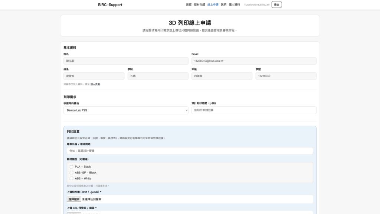
Task: Click the 列印設置 section title
Action: (x=73, y=131)
